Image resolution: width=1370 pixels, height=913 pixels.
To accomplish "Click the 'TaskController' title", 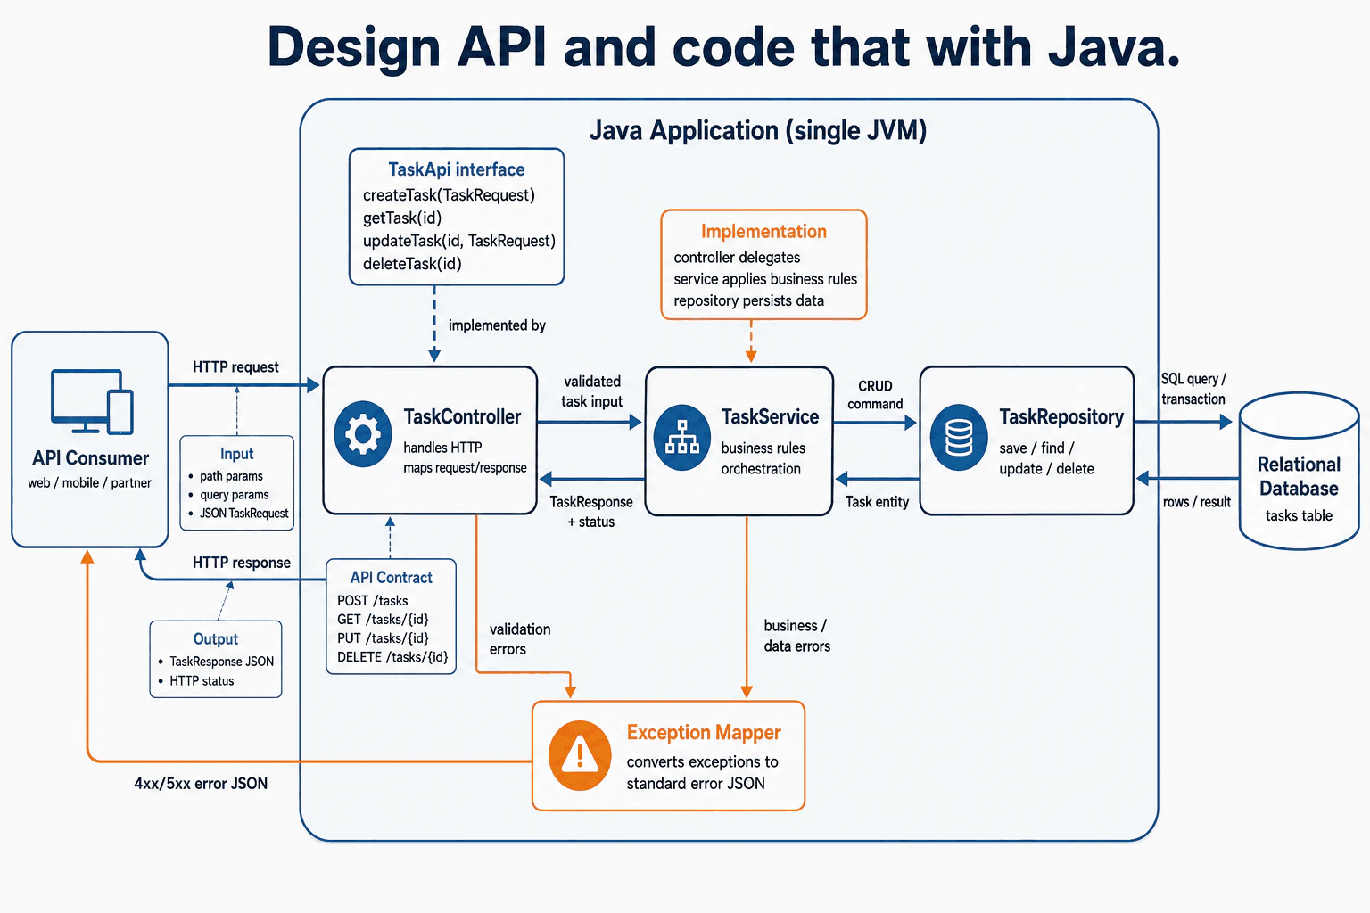I will 462,416.
